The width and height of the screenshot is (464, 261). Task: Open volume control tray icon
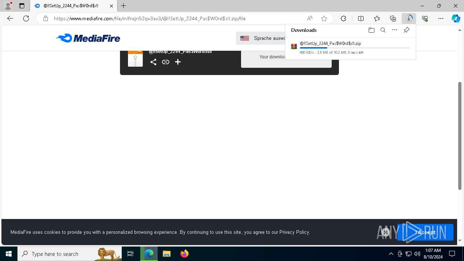click(x=417, y=254)
